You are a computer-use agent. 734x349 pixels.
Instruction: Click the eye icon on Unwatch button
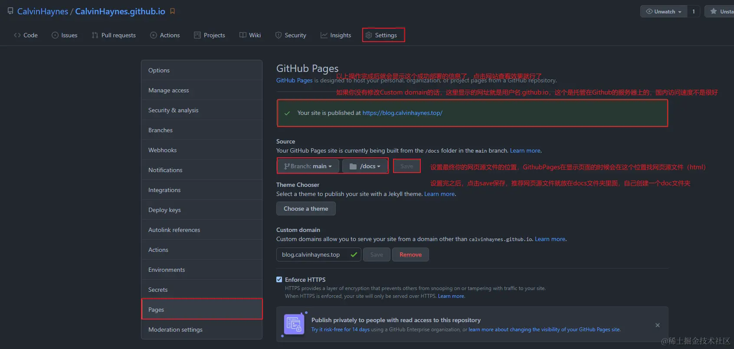click(649, 12)
